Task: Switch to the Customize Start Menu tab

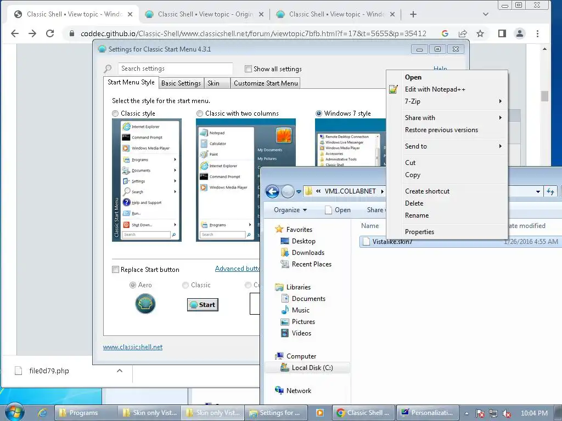Action: click(266, 83)
